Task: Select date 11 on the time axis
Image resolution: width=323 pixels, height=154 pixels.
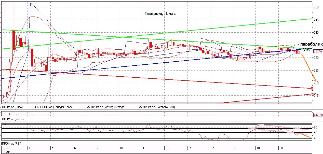Action: (144, 148)
